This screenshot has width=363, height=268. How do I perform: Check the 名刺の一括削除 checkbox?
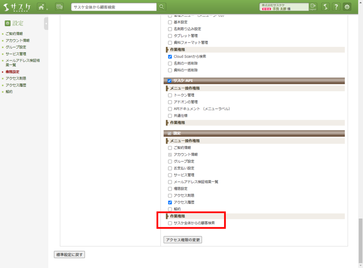170,64
